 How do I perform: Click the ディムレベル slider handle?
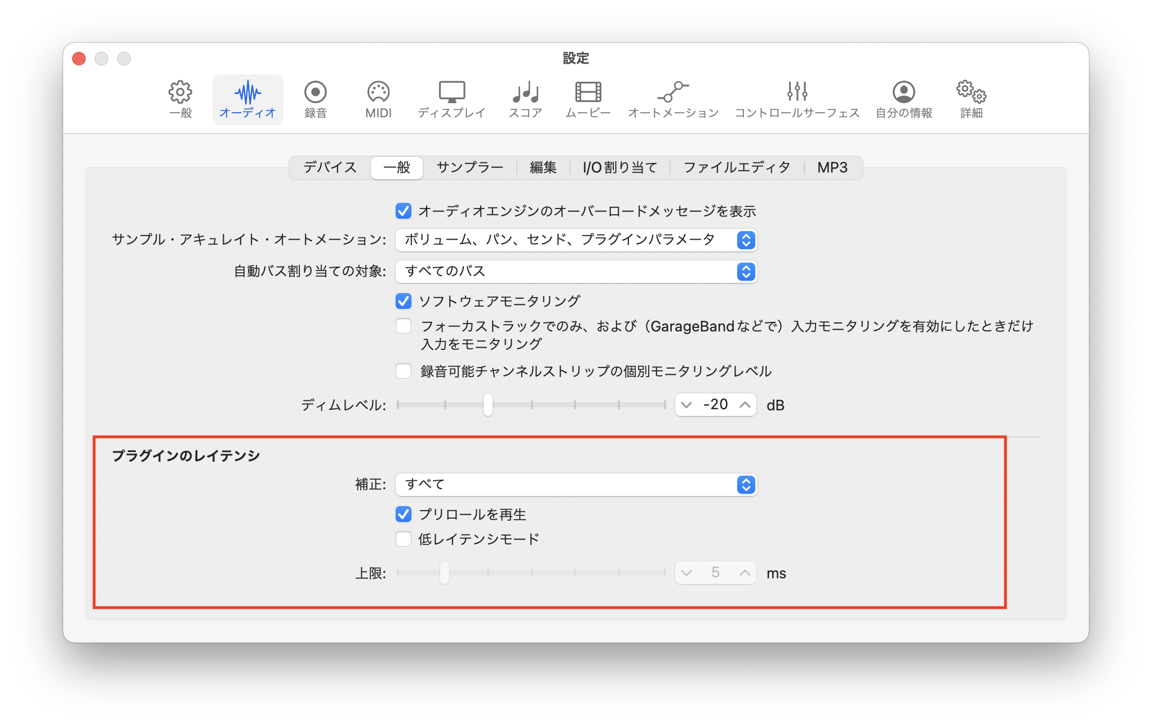click(x=488, y=405)
